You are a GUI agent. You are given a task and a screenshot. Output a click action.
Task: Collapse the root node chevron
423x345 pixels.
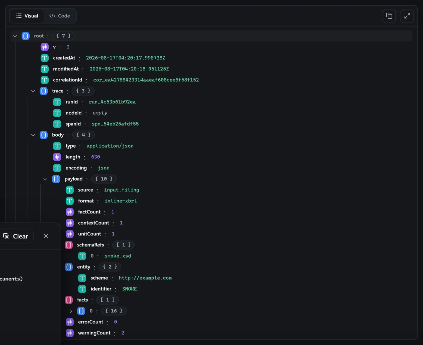click(x=15, y=36)
